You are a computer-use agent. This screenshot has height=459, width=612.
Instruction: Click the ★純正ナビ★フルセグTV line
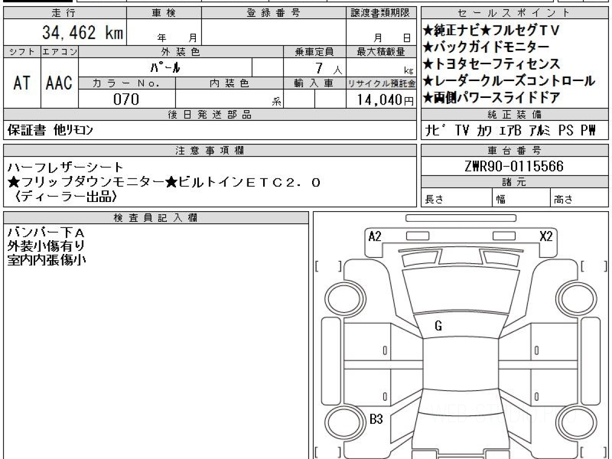492,31
